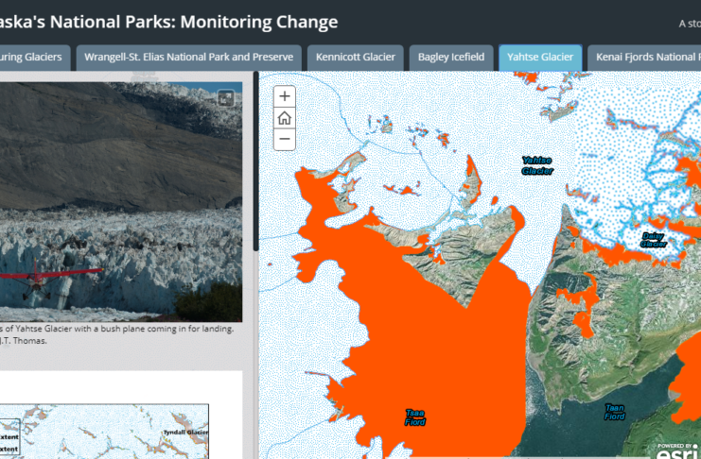Click the overview map with Tyndall Glacier
This screenshot has height=459, width=701.
104,433
